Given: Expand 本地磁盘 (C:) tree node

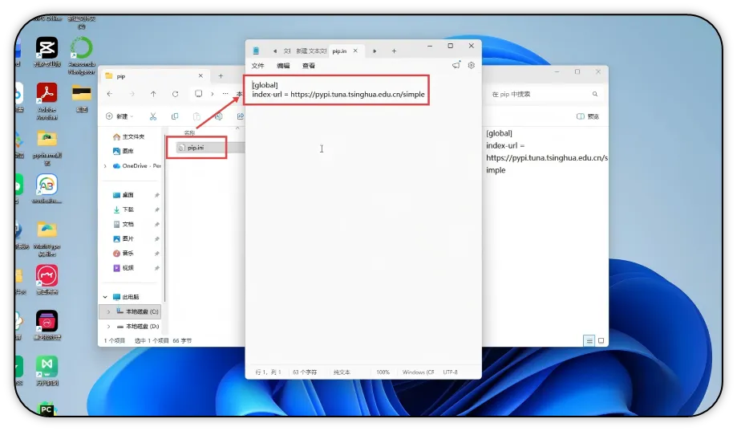Looking at the screenshot, I should (x=108, y=311).
